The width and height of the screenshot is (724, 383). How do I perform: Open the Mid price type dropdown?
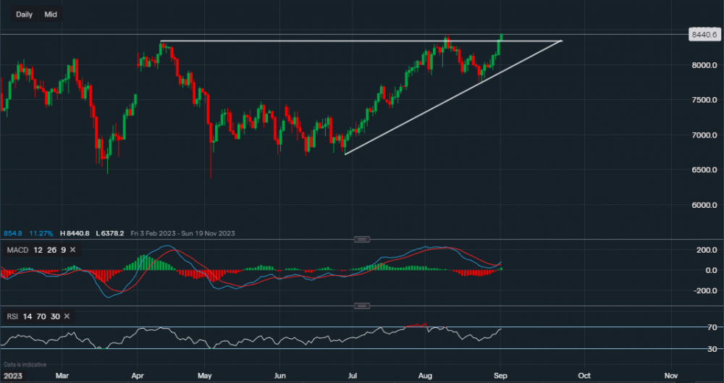51,14
